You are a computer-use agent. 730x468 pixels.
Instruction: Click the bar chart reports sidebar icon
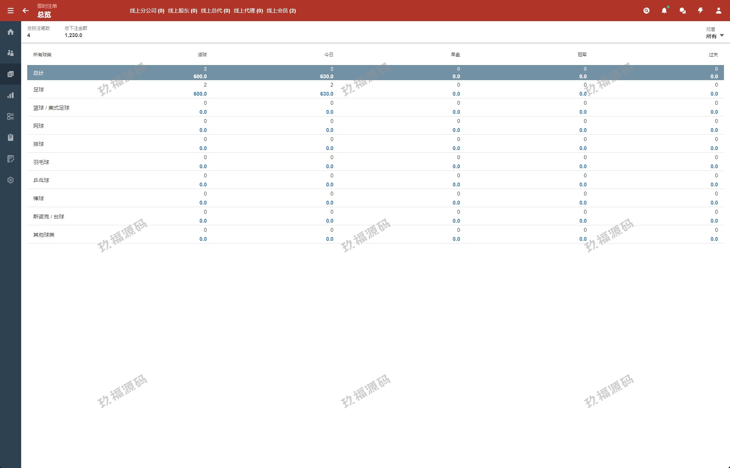coord(11,95)
